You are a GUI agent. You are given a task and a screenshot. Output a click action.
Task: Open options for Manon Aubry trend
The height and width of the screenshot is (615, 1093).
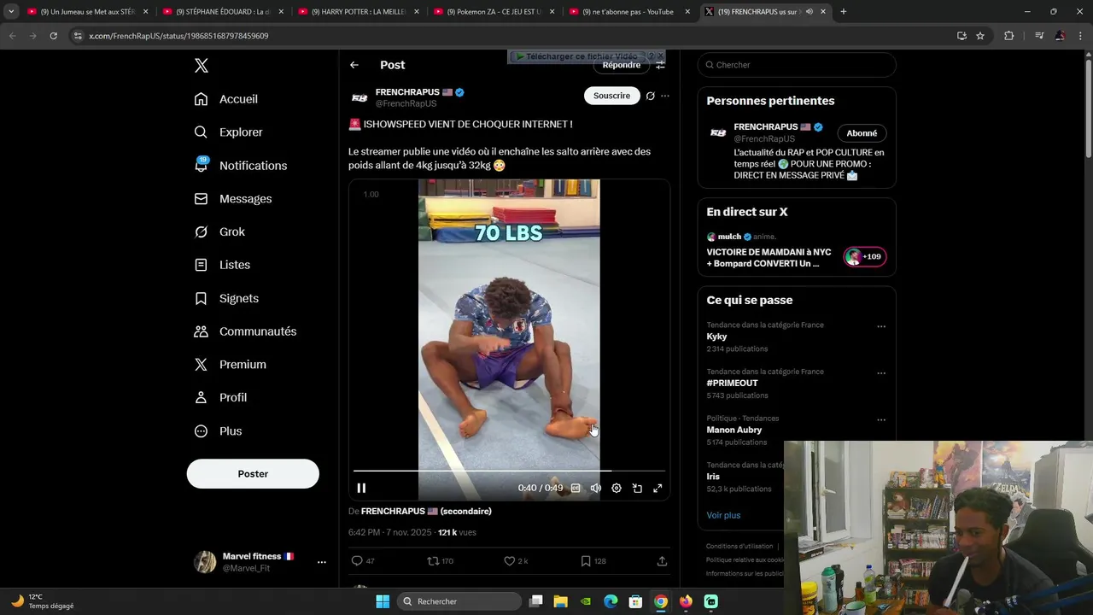coord(881,420)
